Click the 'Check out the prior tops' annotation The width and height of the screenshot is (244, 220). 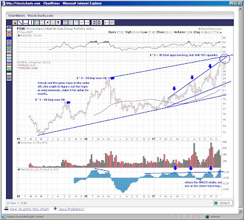(63, 88)
